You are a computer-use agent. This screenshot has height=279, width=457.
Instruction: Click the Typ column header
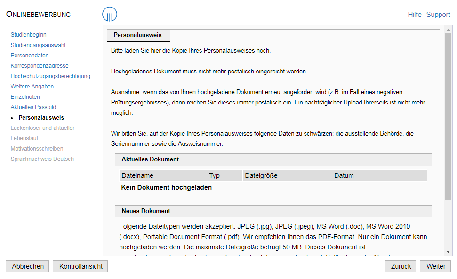click(x=224, y=175)
